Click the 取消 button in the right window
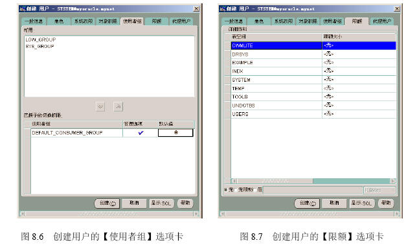 click(334, 203)
